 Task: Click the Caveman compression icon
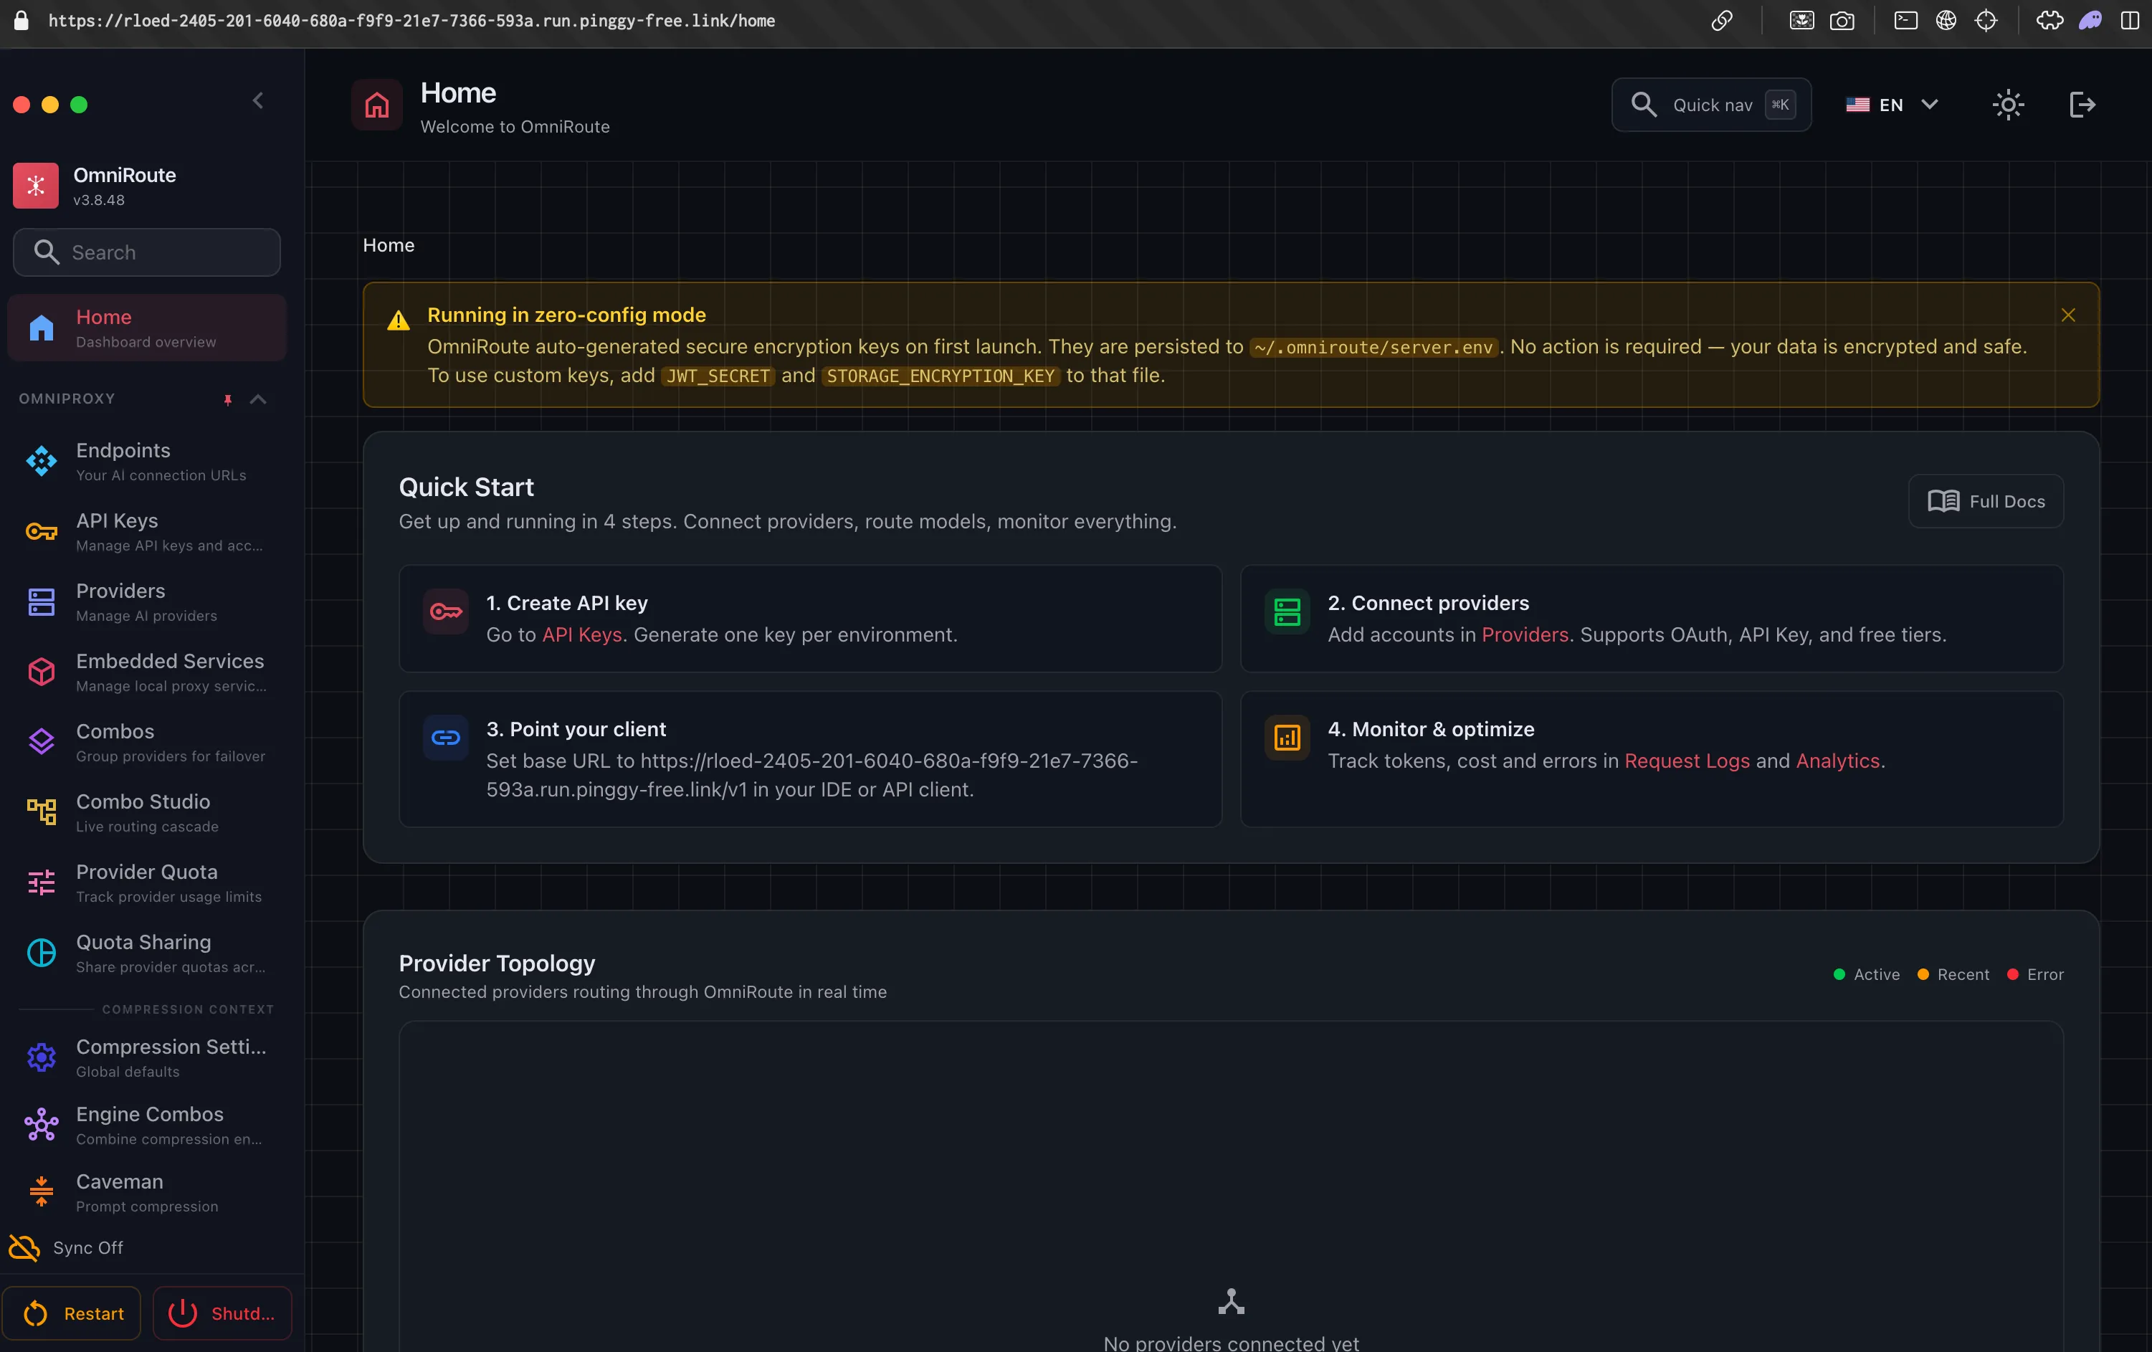pos(41,1192)
